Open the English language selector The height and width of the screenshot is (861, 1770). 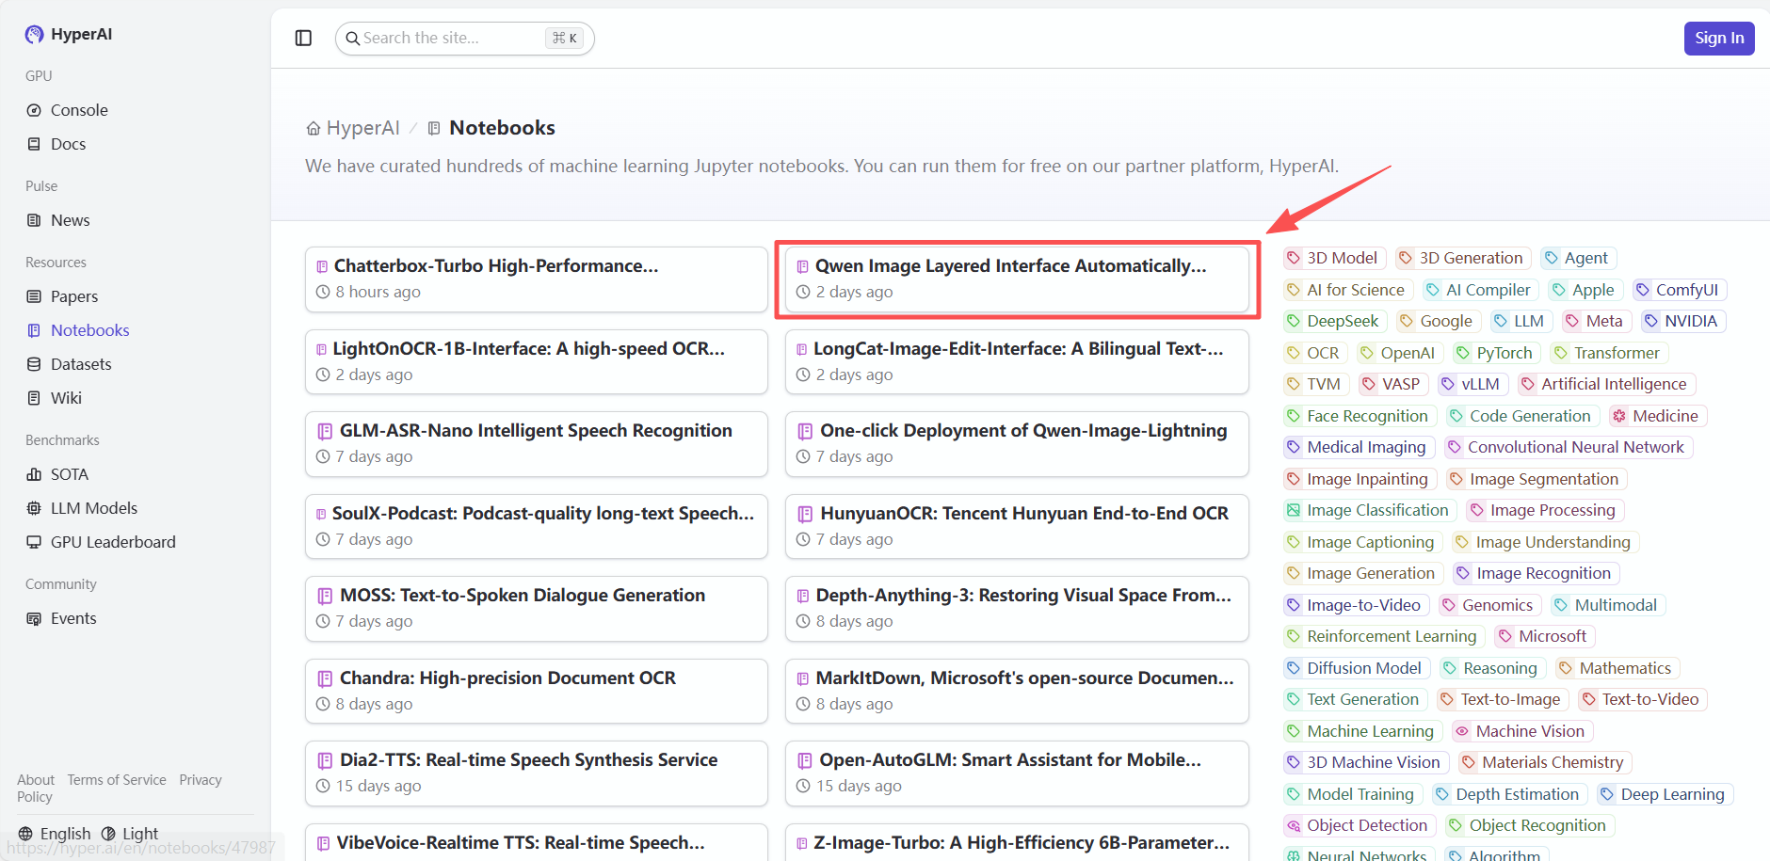[55, 834]
